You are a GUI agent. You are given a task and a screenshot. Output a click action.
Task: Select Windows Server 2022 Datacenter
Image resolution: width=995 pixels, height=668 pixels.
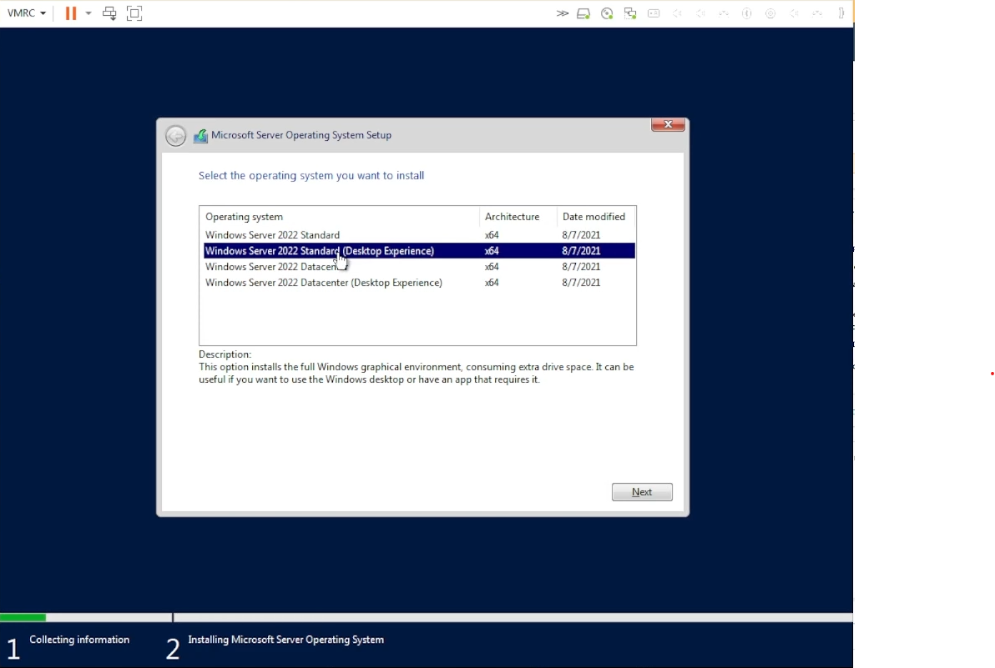272,266
